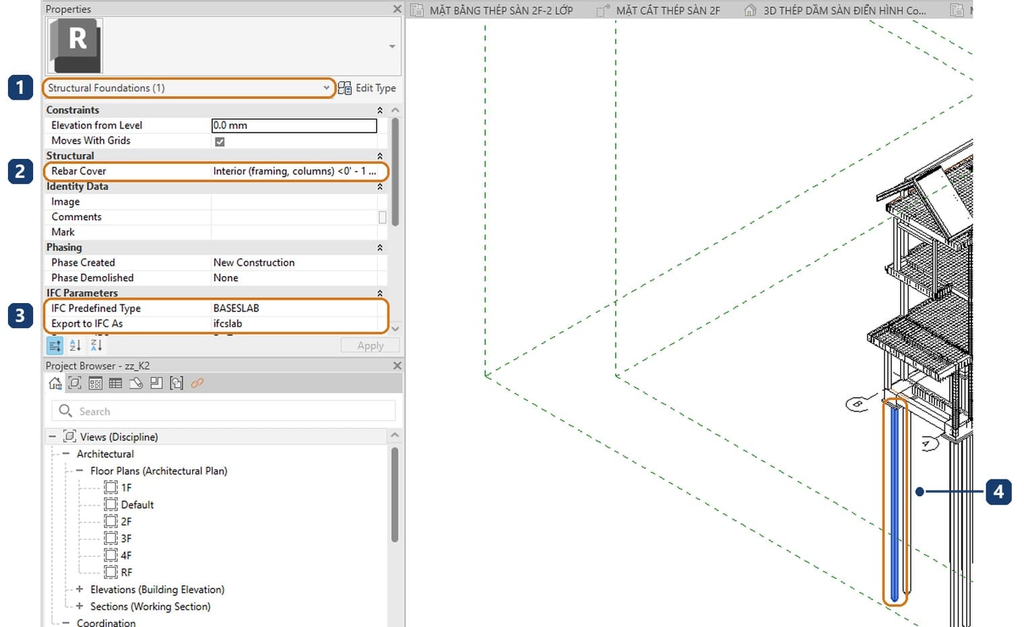Collapse the IFC Parameters property group
This screenshot has height=627, width=1024.
pyautogui.click(x=380, y=293)
